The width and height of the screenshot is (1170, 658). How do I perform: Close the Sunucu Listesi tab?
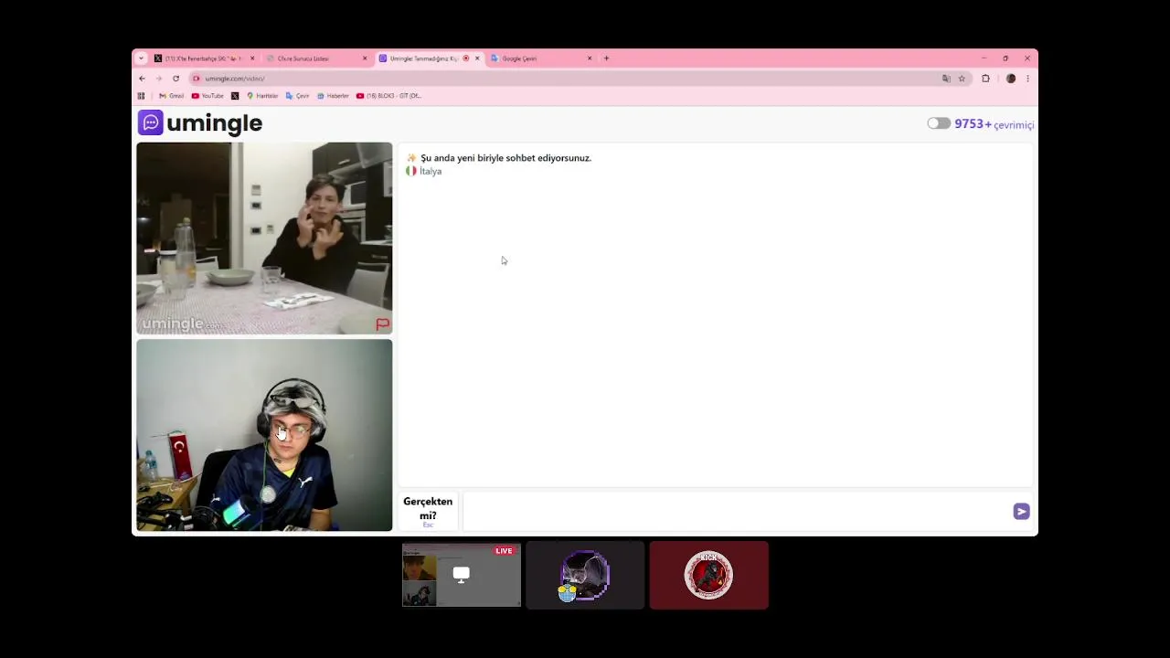(365, 58)
